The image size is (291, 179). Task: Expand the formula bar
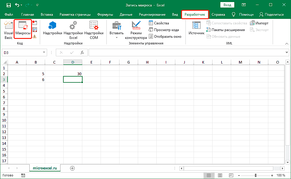(287, 53)
